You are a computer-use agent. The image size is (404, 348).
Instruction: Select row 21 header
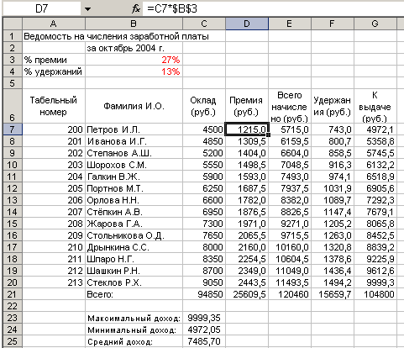click(13, 294)
